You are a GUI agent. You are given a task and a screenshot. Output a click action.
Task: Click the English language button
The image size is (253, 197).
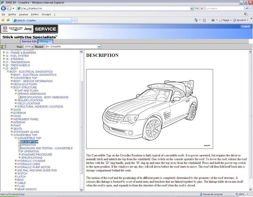pyautogui.click(x=246, y=26)
